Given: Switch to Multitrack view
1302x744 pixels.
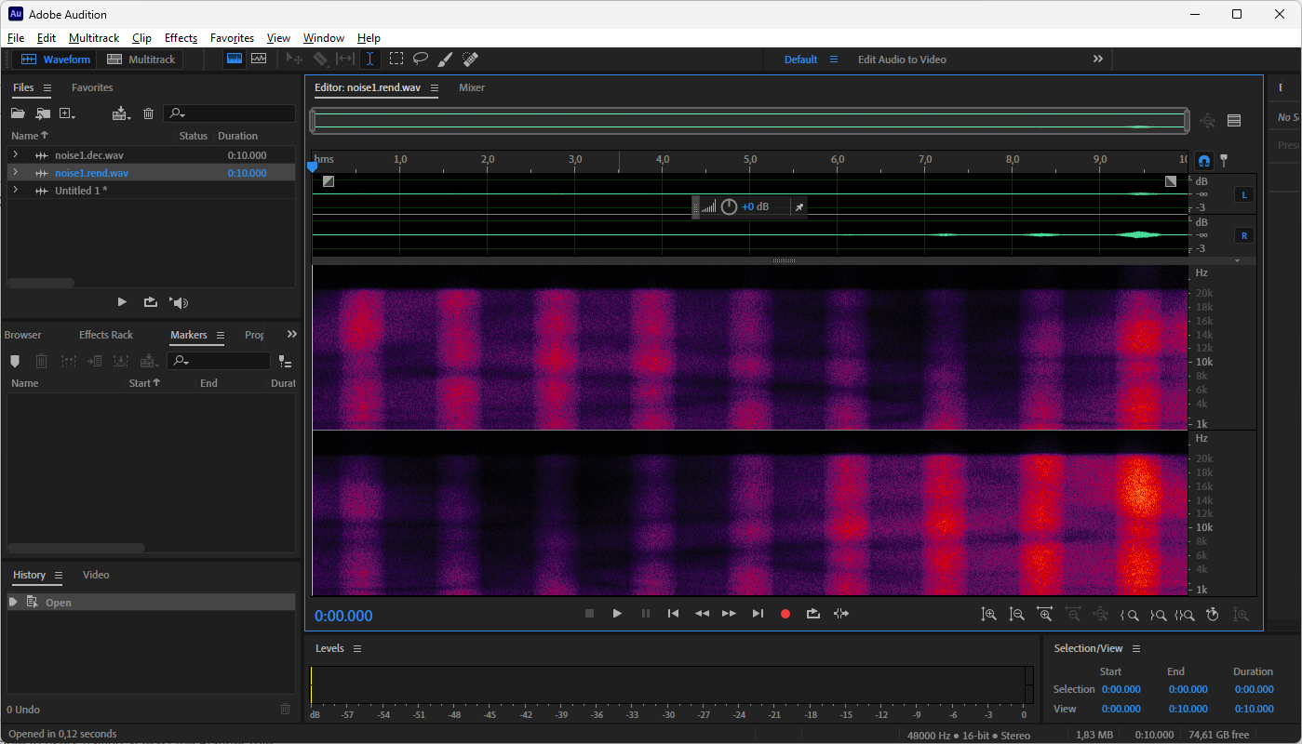Looking at the screenshot, I should pos(141,60).
